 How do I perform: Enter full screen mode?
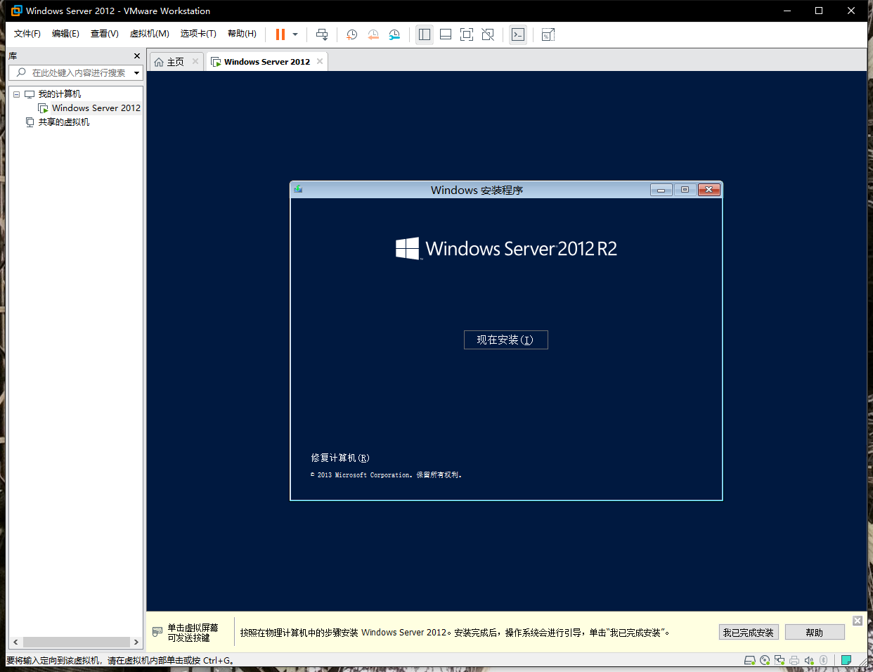(466, 34)
